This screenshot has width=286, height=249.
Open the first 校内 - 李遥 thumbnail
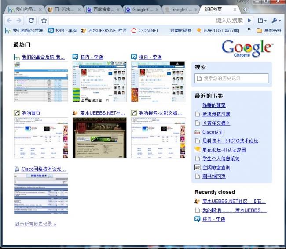(99, 82)
